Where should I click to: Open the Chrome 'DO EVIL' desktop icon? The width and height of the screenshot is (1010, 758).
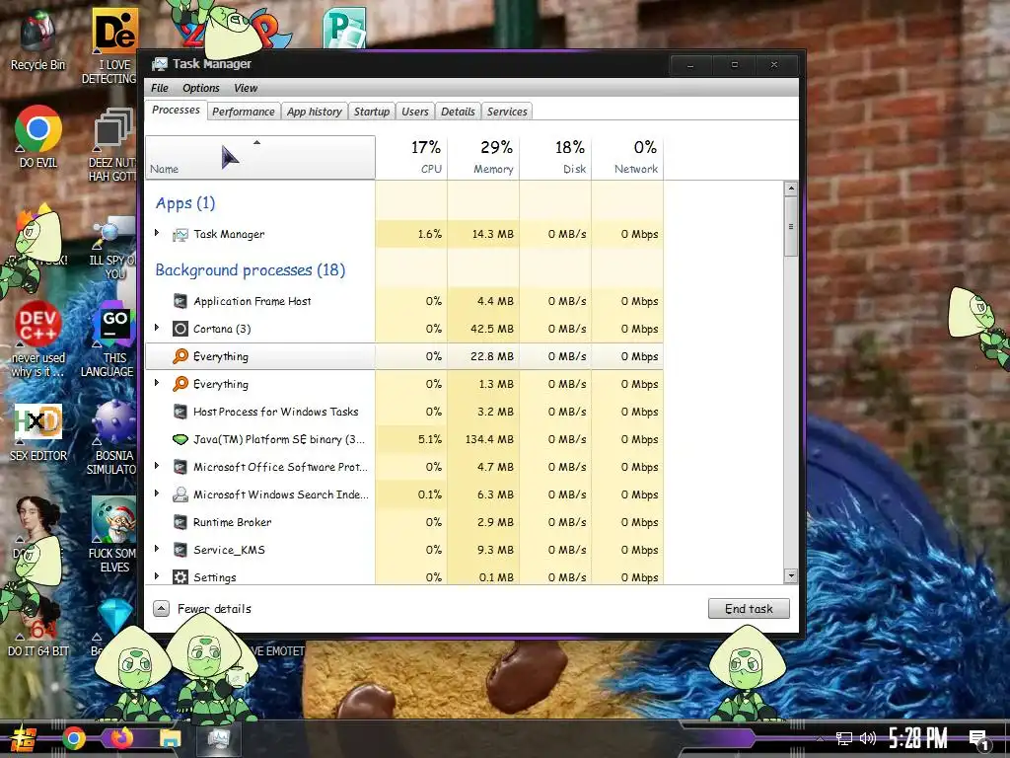38,136
